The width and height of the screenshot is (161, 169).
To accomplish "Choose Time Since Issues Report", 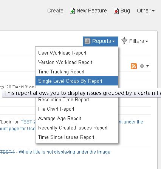I will click(77, 137).
